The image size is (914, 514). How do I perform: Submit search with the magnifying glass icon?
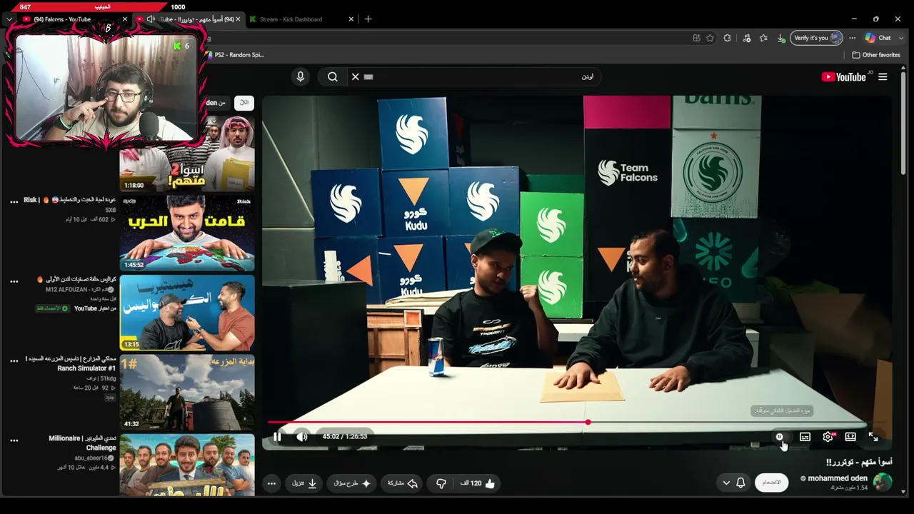tap(333, 76)
